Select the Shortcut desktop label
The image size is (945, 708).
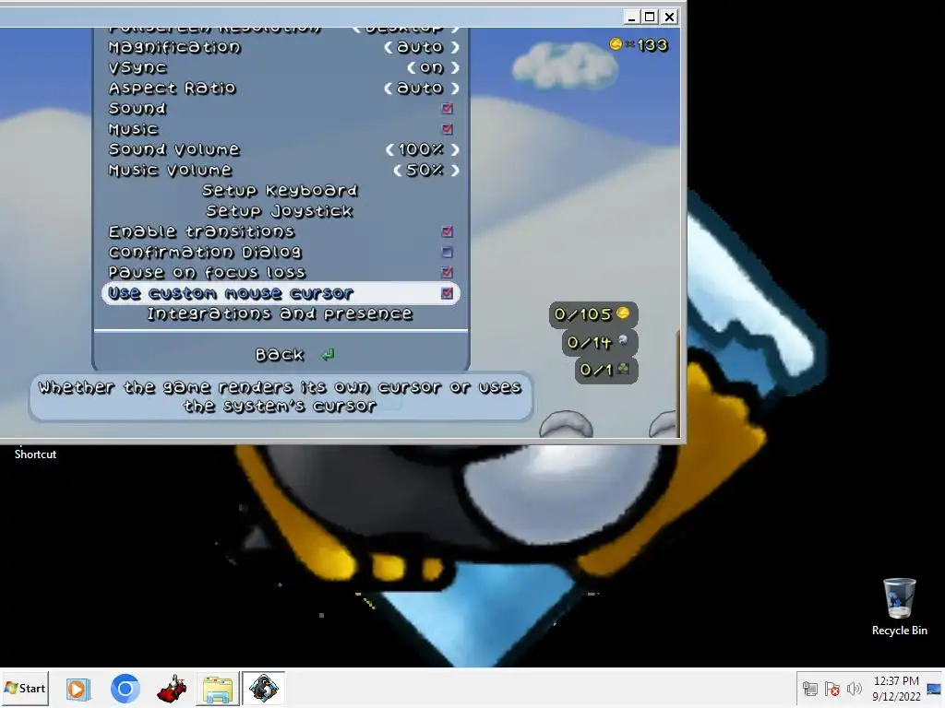pos(36,454)
